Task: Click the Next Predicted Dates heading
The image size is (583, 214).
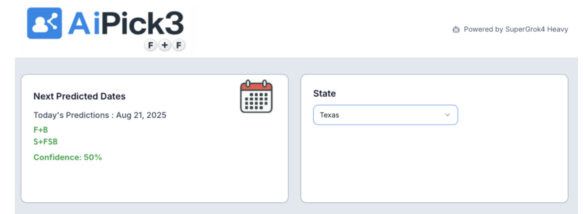Action: point(79,96)
